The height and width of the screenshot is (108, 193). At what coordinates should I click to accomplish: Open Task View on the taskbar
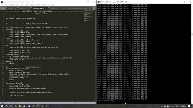11,106
